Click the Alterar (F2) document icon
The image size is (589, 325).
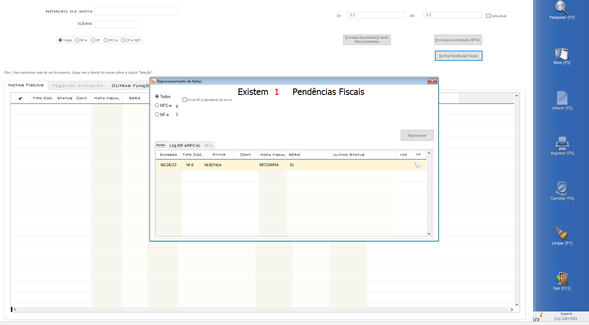562,98
